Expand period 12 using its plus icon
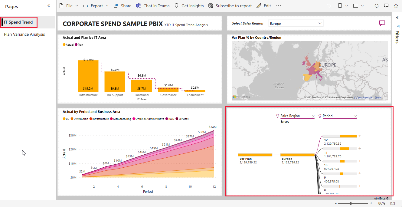Image resolution: width=402 pixels, height=207 pixels. tap(360, 136)
